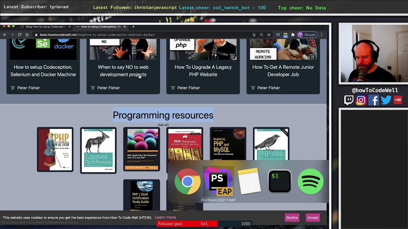
Task: Click the Paused profile button
Action: point(307,35)
